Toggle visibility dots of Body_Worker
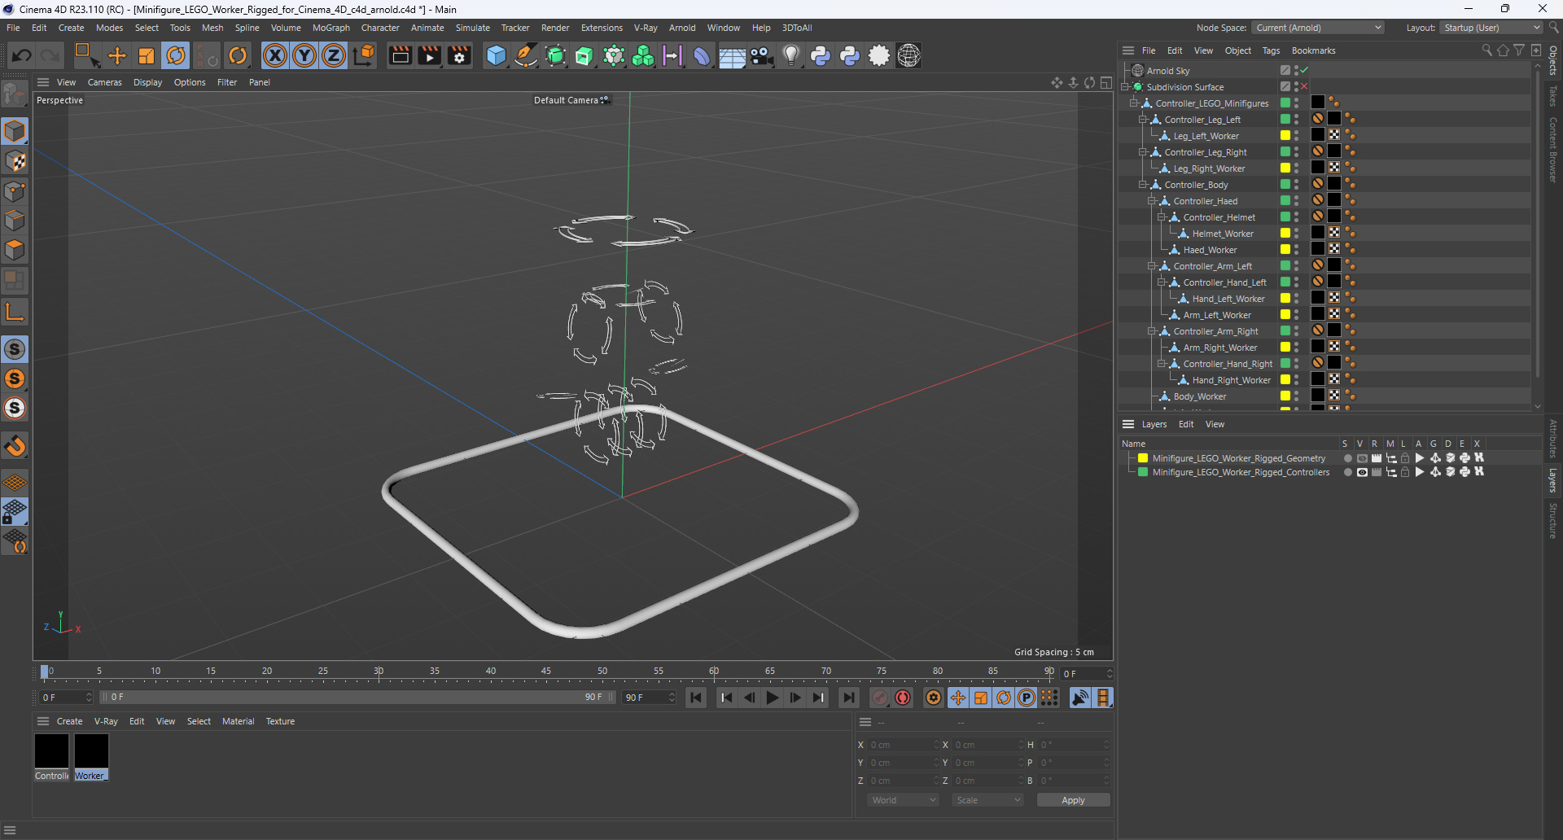 pyautogui.click(x=1296, y=396)
